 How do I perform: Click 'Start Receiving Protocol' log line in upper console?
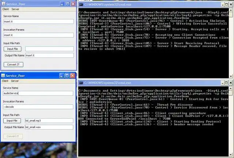pos(150,43)
